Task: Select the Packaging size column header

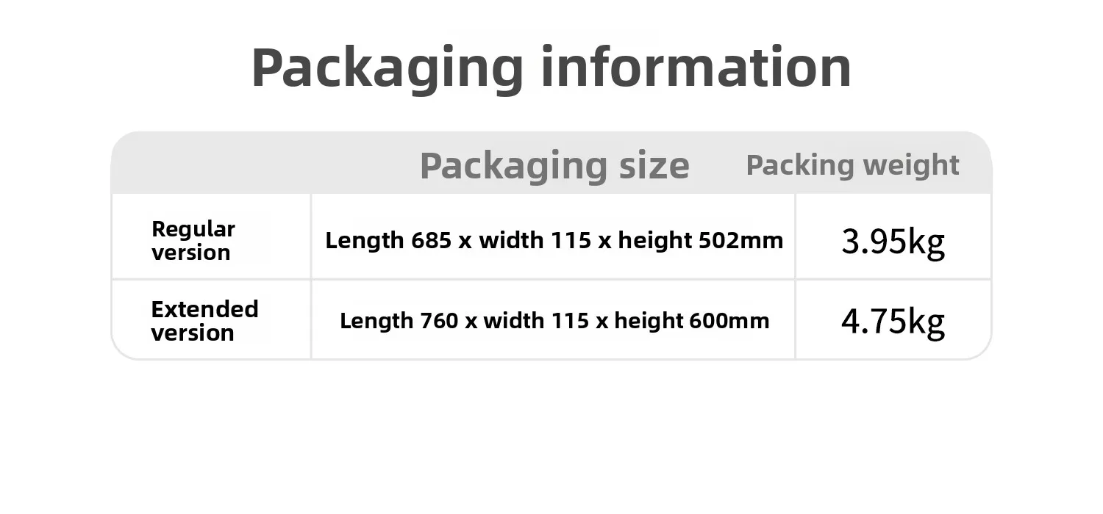Action: (x=554, y=165)
